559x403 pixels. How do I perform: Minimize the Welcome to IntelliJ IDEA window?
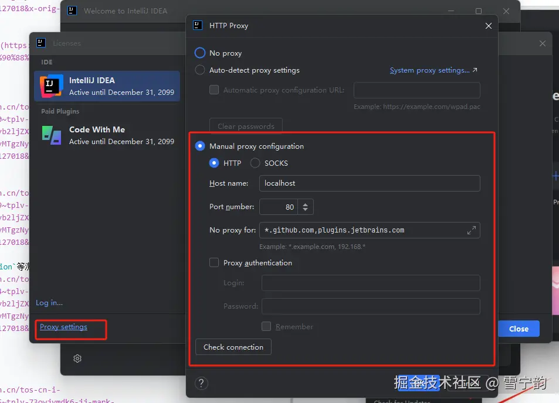click(x=451, y=11)
